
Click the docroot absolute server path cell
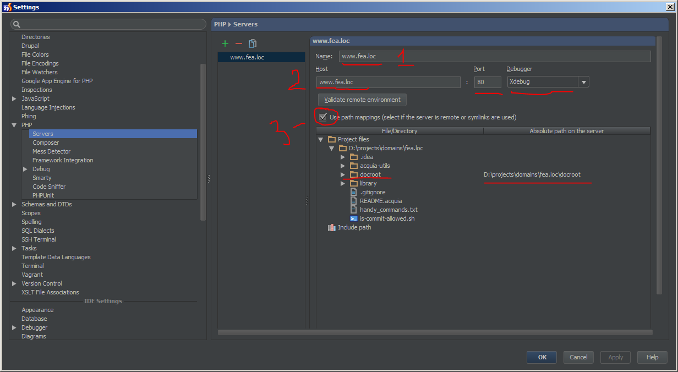click(567, 174)
